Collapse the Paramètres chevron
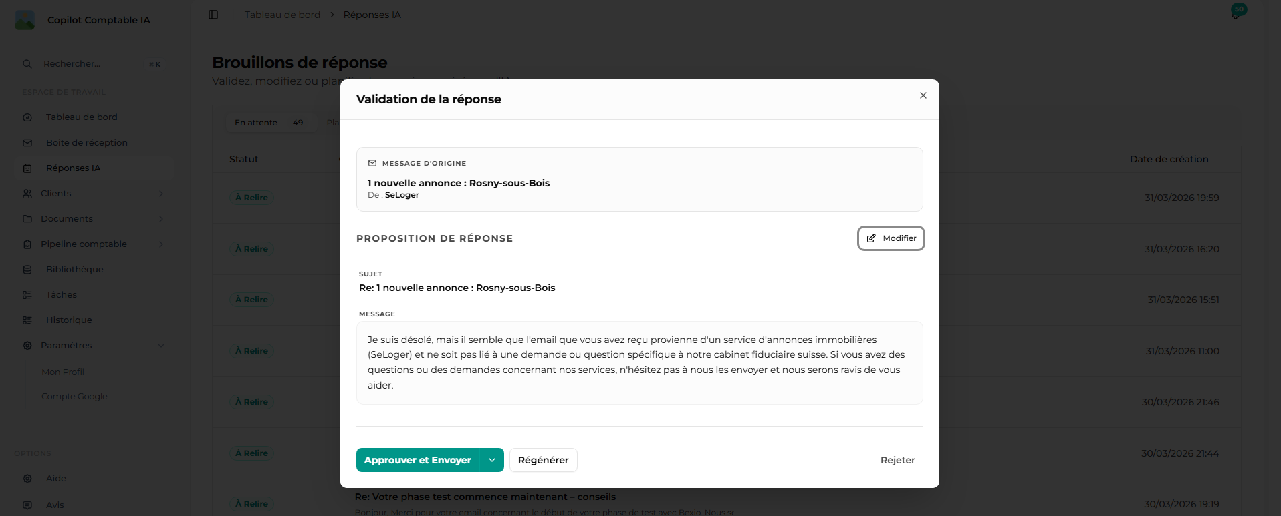The image size is (1281, 516). pos(161,346)
